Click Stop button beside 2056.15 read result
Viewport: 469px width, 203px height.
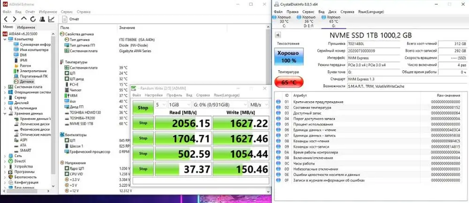click(143, 123)
